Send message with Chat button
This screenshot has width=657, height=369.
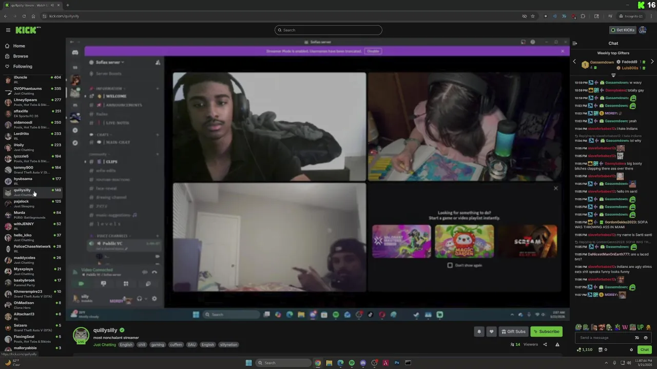(x=644, y=350)
